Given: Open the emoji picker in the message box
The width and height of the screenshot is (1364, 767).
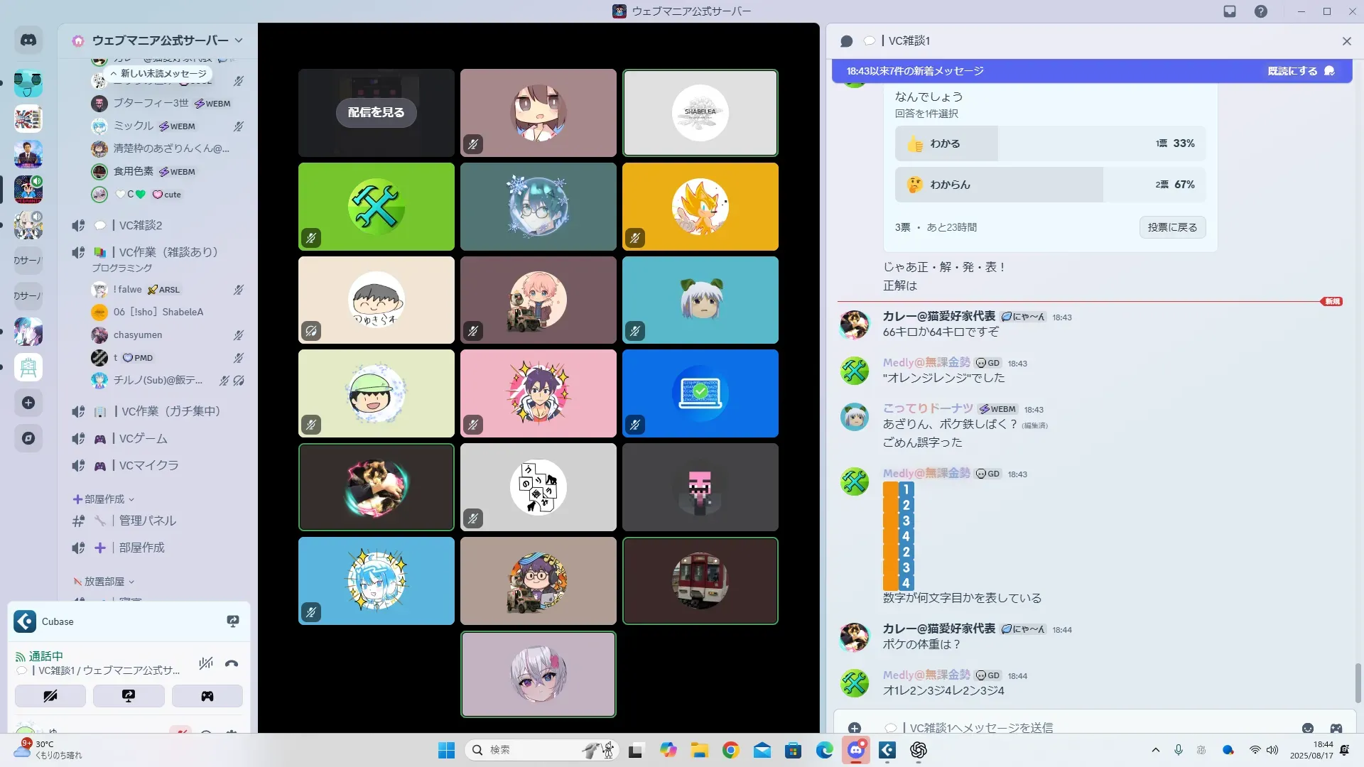Looking at the screenshot, I should [x=1307, y=728].
